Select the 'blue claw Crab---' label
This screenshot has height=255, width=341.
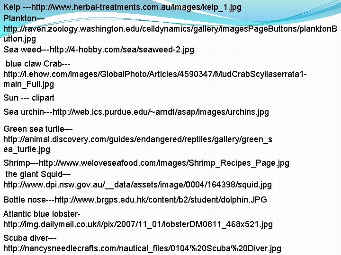pyautogui.click(x=38, y=64)
